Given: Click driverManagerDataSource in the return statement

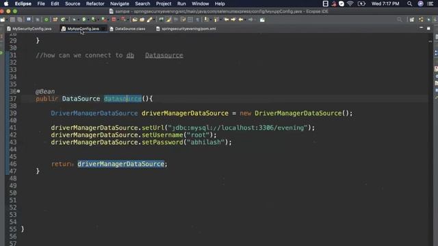Looking at the screenshot, I should pyautogui.click(x=121, y=164).
